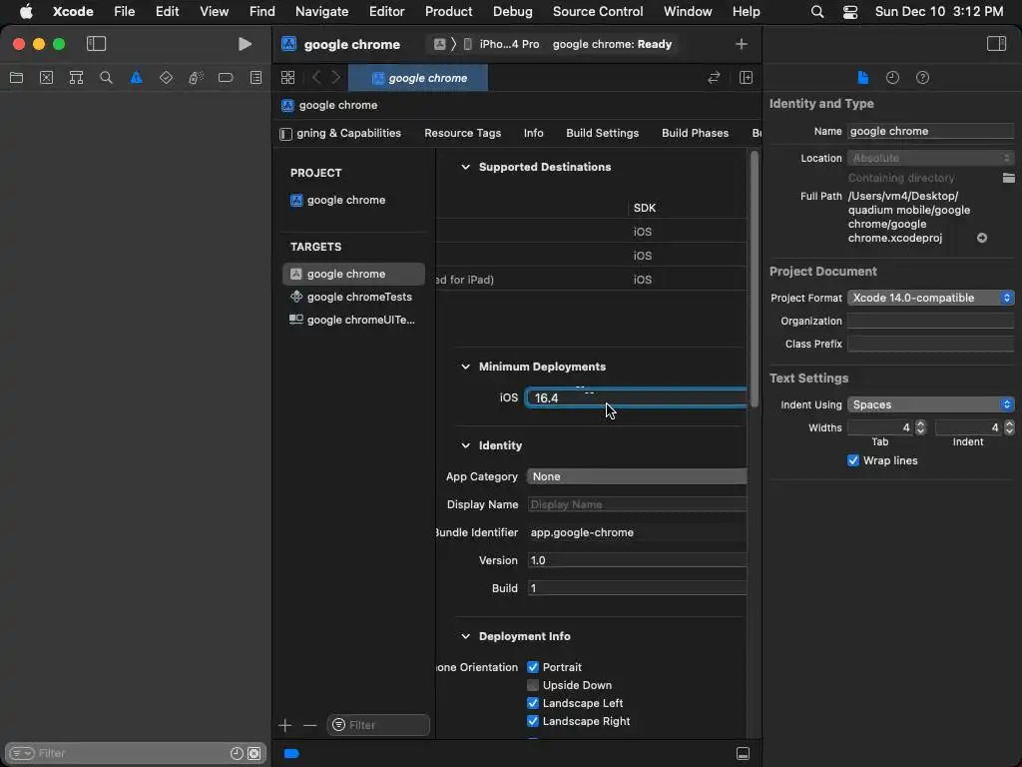This screenshot has height=767, width=1022.
Task: Collapse the Identity section
Action: click(x=465, y=445)
